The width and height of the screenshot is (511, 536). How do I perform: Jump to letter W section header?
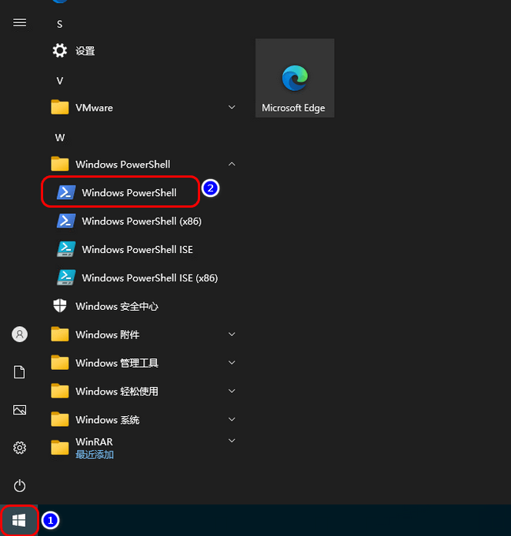tap(59, 137)
